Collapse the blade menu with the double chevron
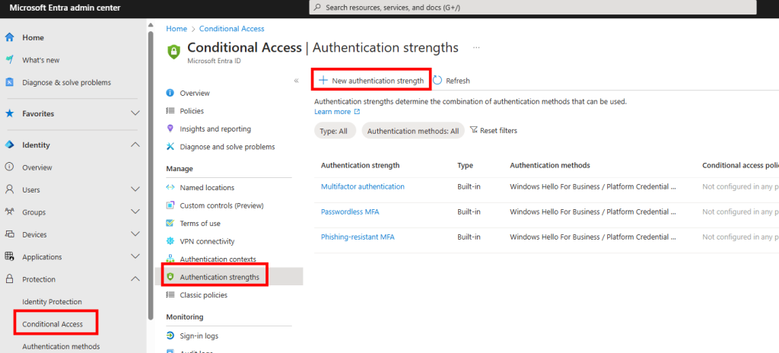The width and height of the screenshot is (779, 353). pyautogui.click(x=296, y=81)
